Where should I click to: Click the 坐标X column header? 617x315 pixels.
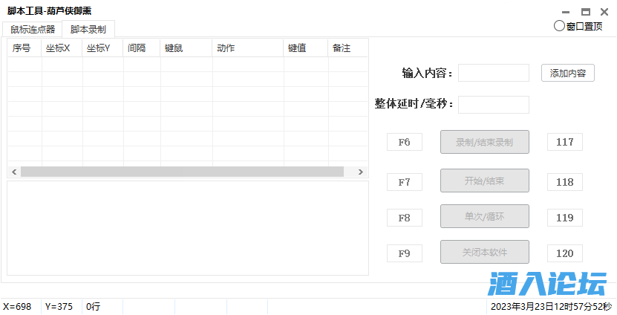pyautogui.click(x=62, y=48)
